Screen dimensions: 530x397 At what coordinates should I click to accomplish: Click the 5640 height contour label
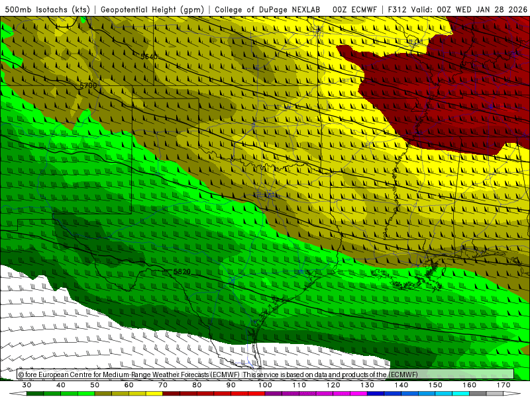(x=149, y=56)
